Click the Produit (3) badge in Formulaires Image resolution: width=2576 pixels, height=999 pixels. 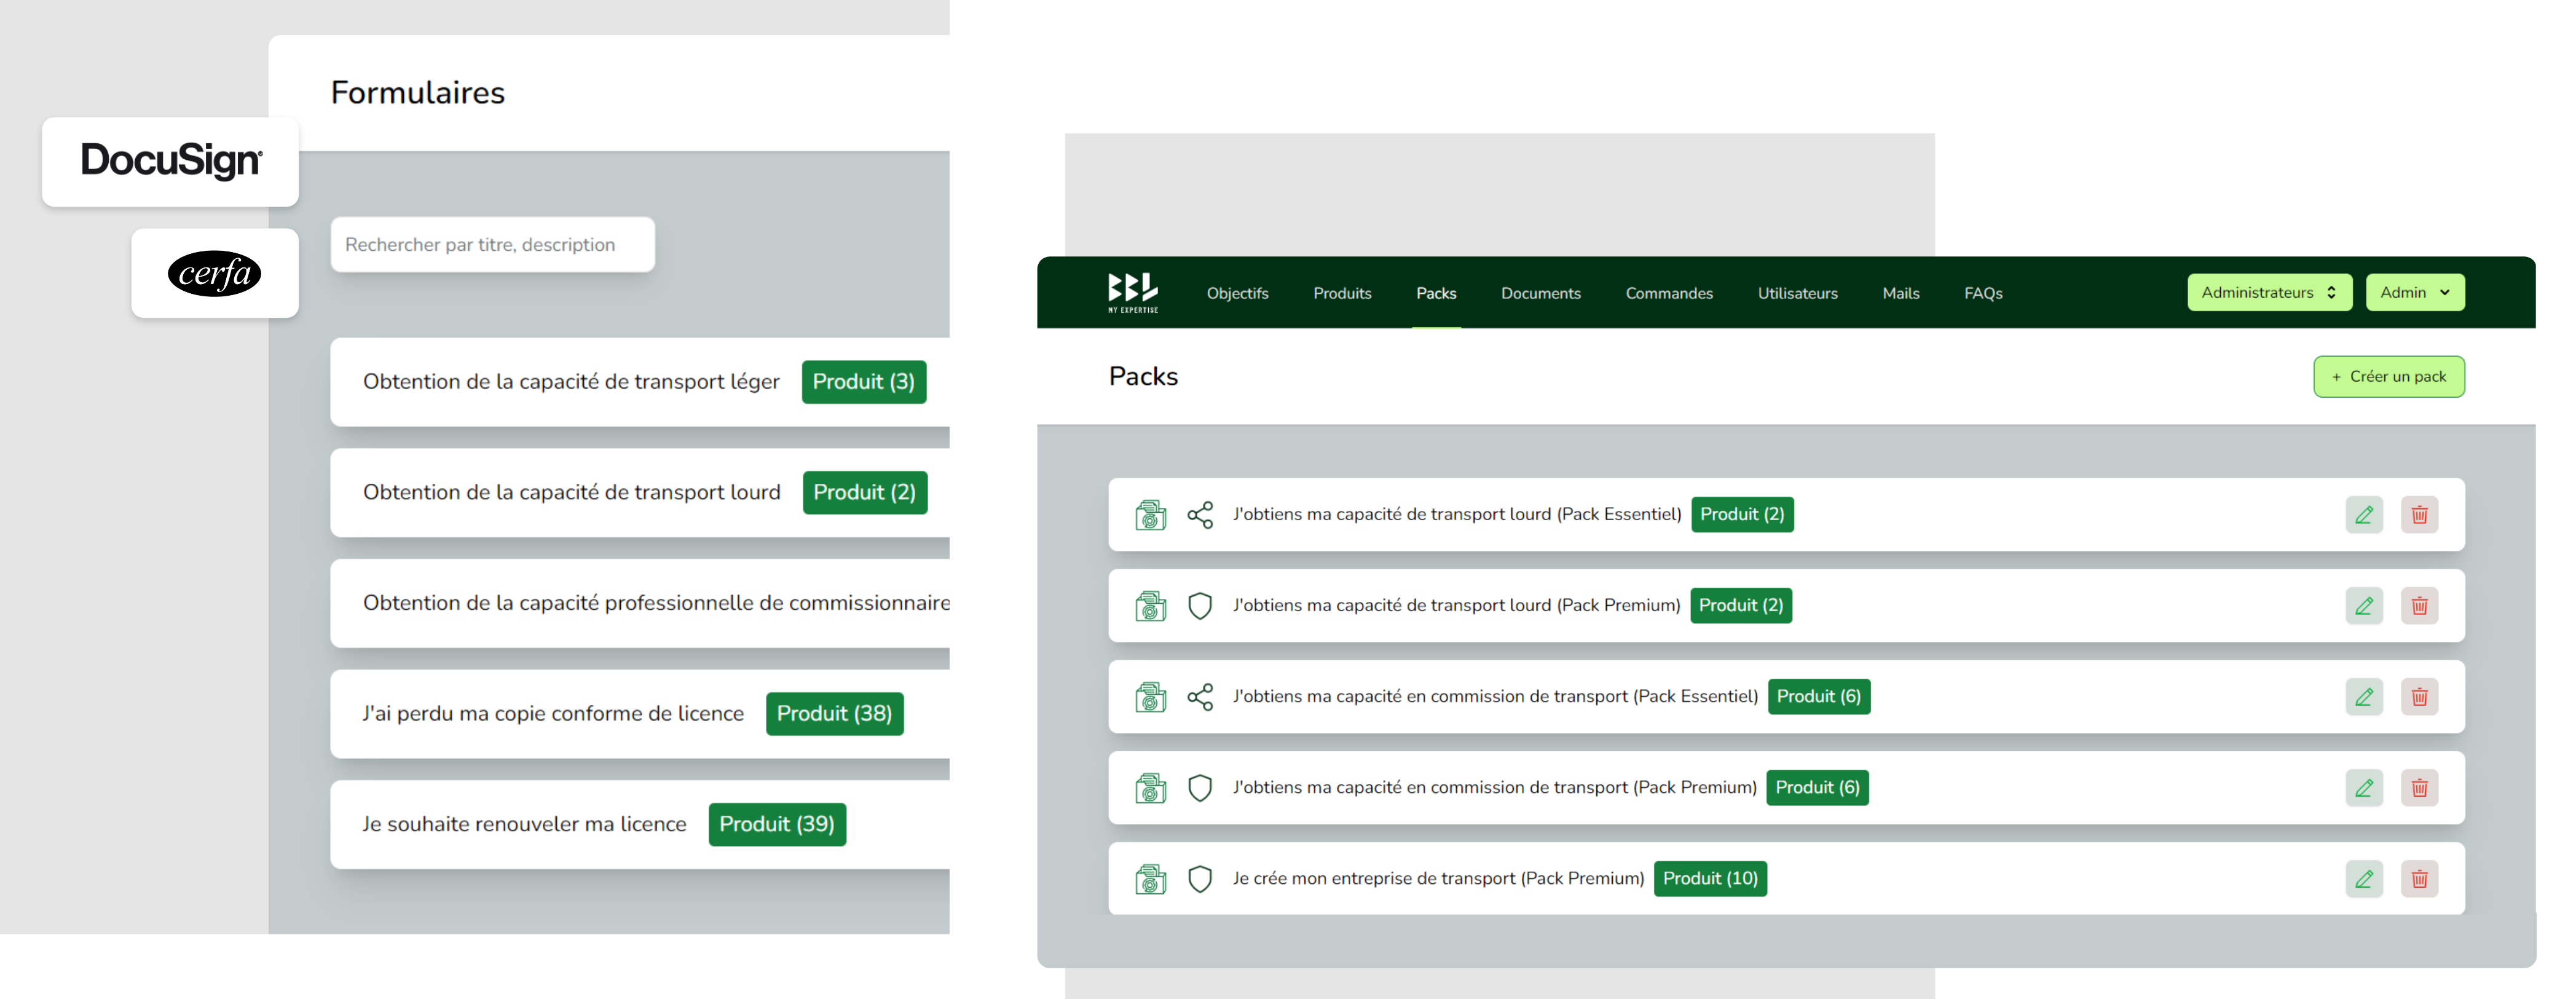863,381
